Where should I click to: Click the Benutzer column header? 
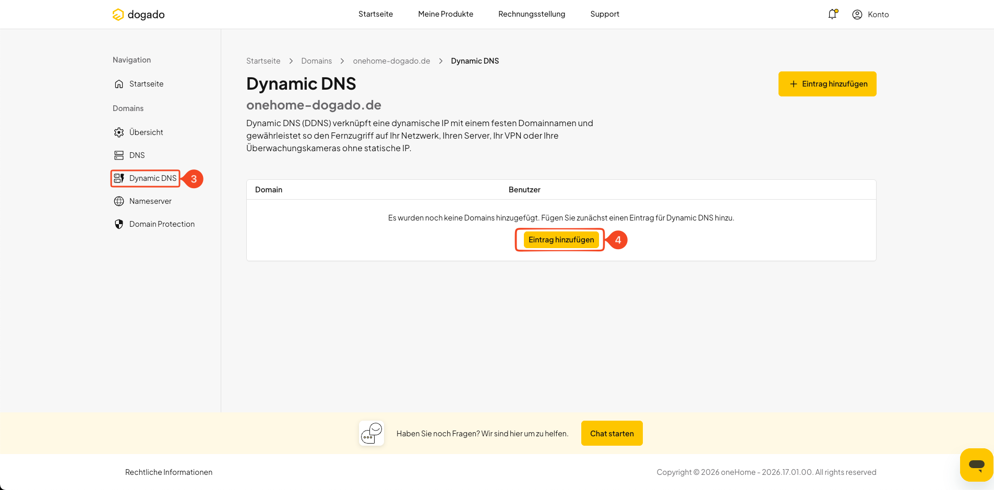tap(524, 190)
